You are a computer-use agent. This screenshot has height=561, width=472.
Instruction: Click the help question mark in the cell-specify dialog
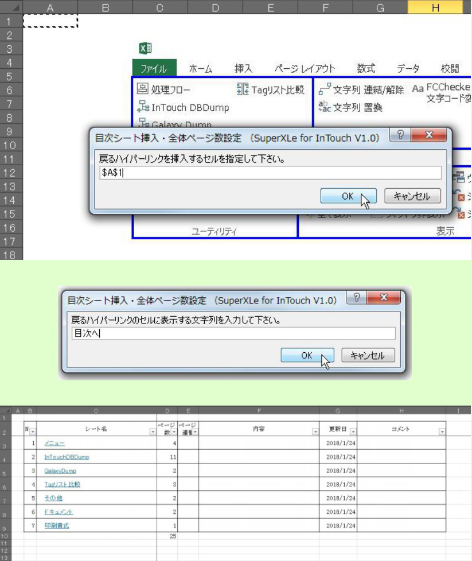coord(400,135)
